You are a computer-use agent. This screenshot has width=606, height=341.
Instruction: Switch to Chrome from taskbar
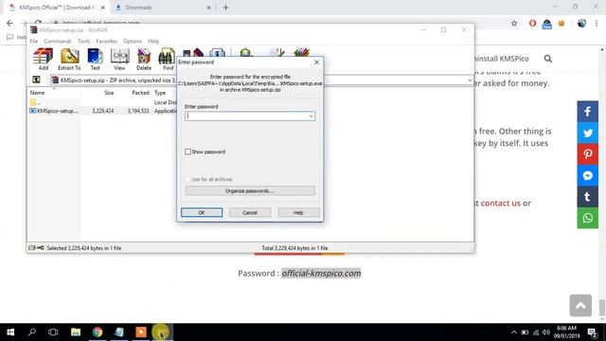pyautogui.click(x=98, y=332)
